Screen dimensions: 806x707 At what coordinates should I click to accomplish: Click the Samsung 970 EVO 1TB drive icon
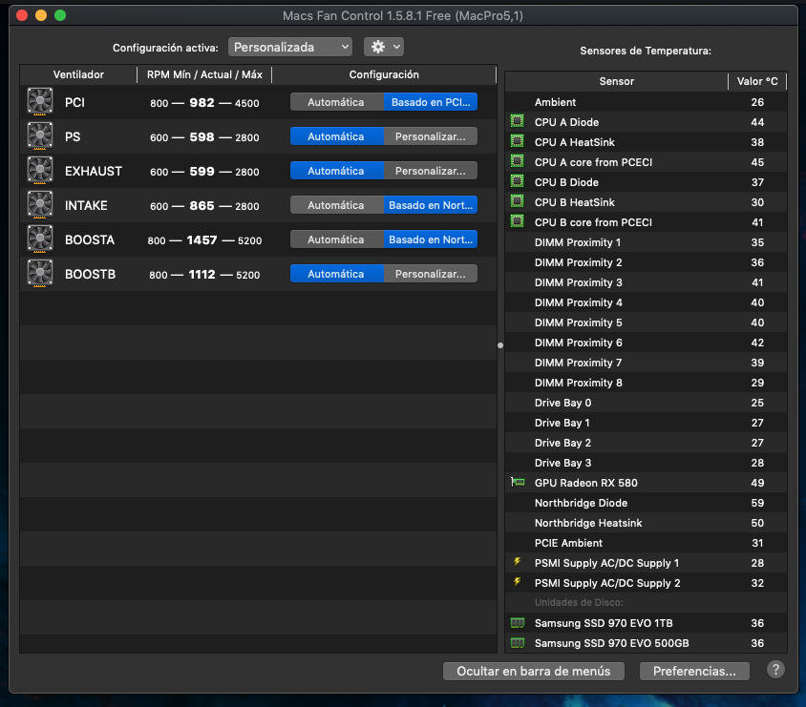point(518,623)
